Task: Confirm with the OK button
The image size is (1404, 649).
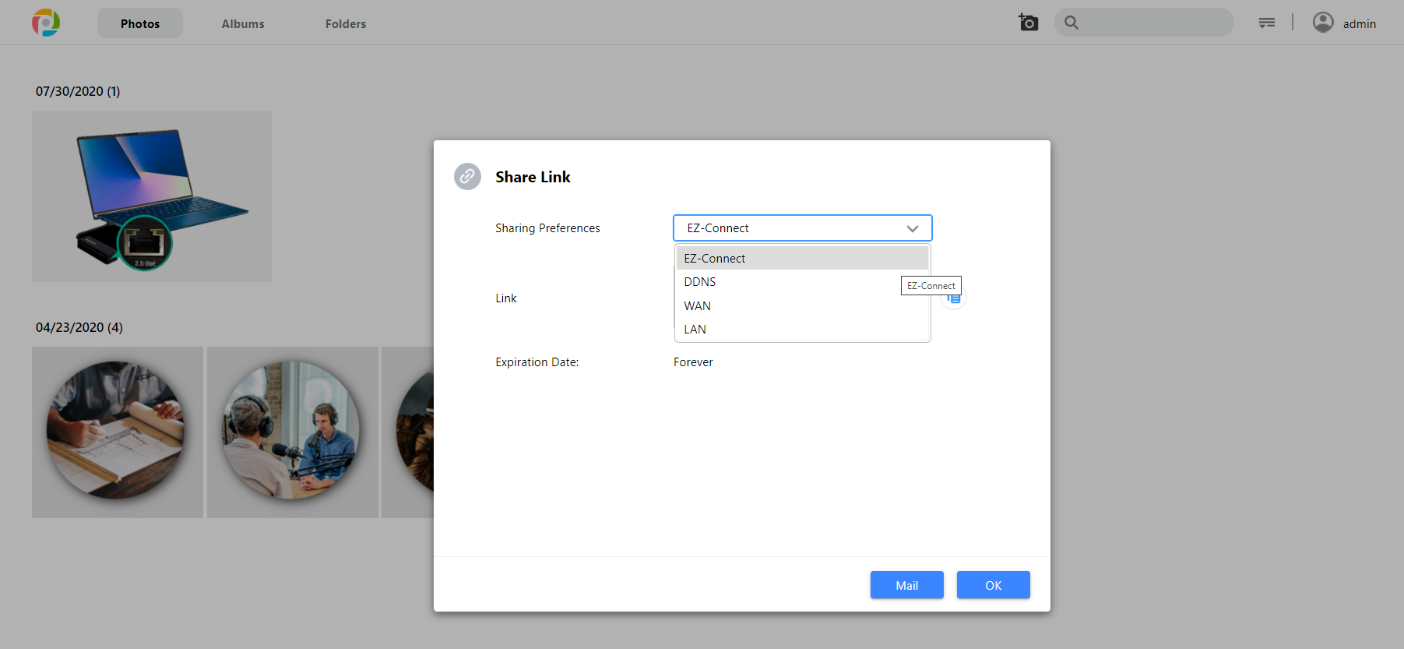Action: pyautogui.click(x=994, y=585)
